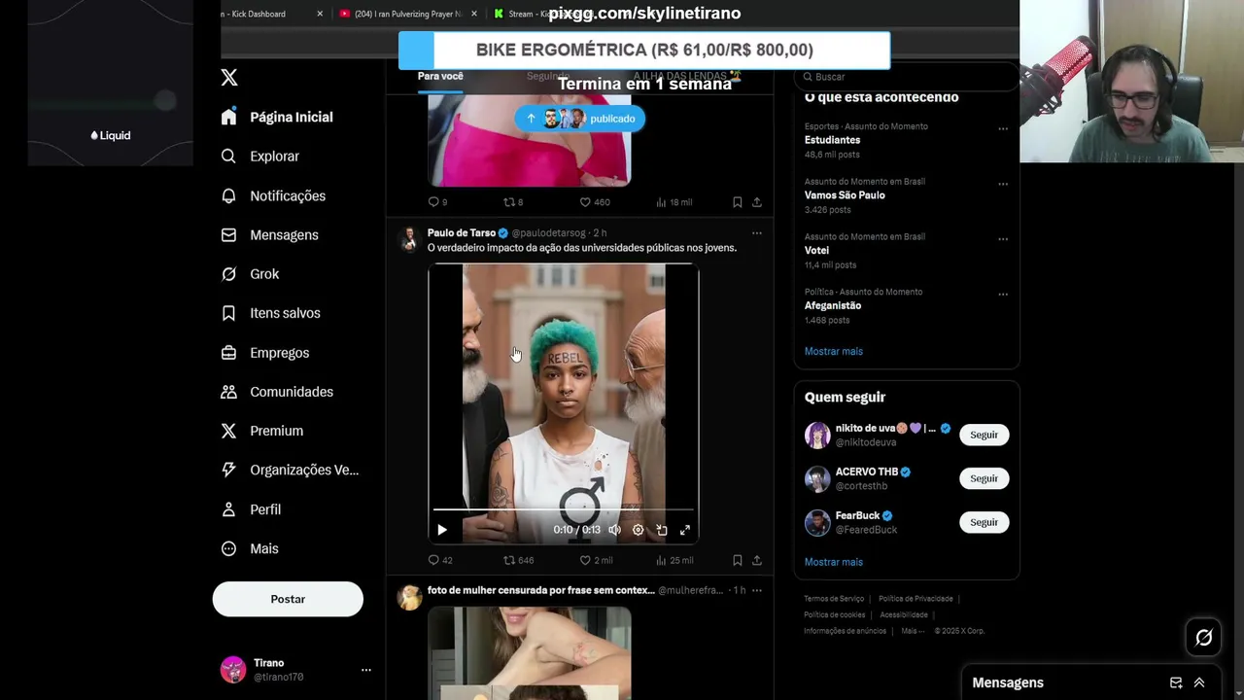
Task: Open options for mulherefra post
Action: point(756,590)
